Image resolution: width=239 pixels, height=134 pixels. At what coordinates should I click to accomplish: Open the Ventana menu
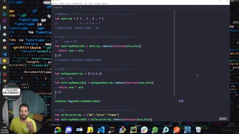pos(98,3)
